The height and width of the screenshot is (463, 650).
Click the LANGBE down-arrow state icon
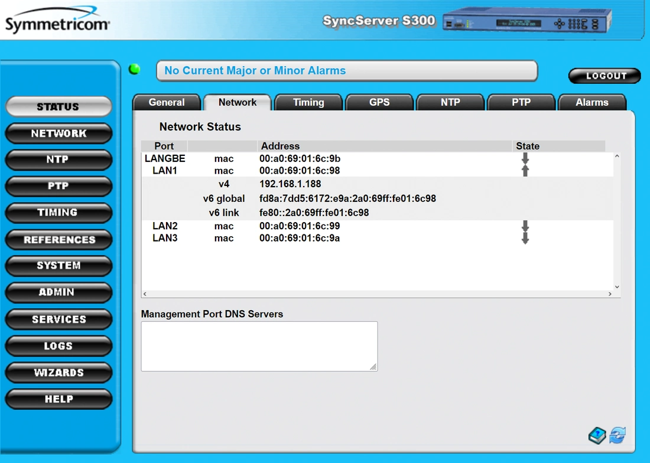[525, 159]
